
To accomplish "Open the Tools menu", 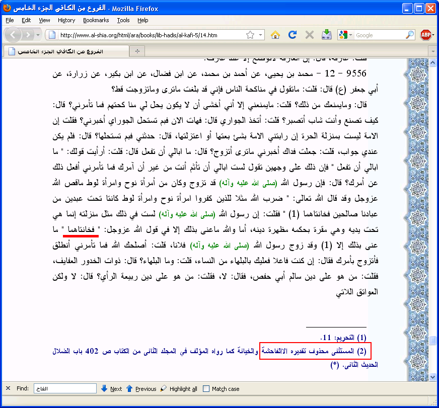I will 123,20.
